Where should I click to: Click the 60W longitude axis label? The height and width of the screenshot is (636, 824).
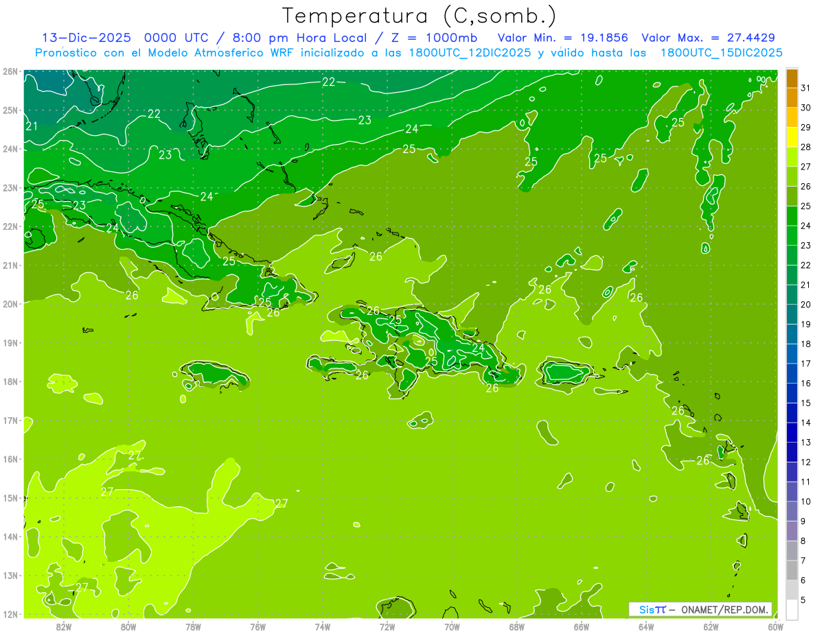tap(775, 627)
